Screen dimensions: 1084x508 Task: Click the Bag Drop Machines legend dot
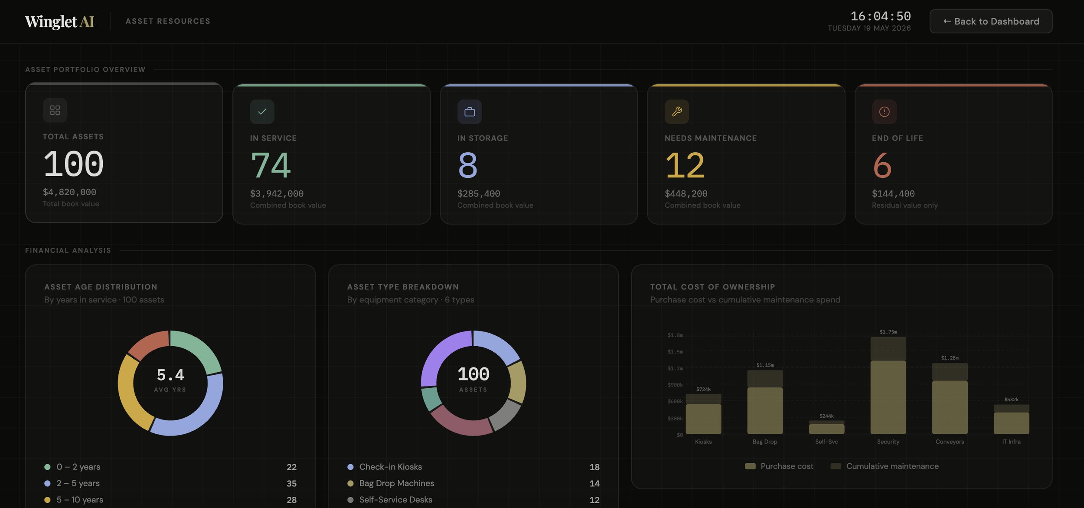(350, 483)
